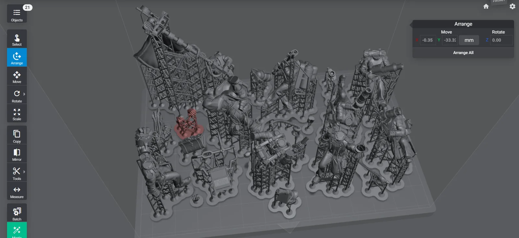The image size is (519, 238).
Task: Click the FRONT view cube face
Action: click(499, 2)
